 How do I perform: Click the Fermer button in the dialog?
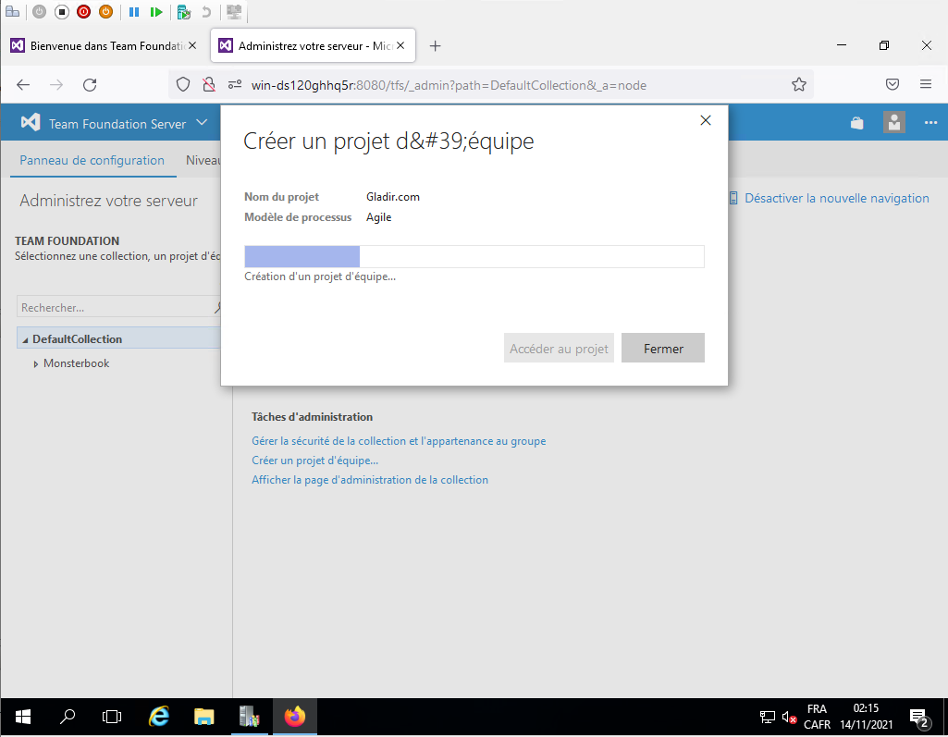tap(663, 349)
